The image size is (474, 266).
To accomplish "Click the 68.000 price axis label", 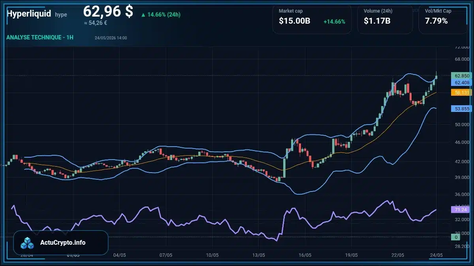I will [x=462, y=60].
